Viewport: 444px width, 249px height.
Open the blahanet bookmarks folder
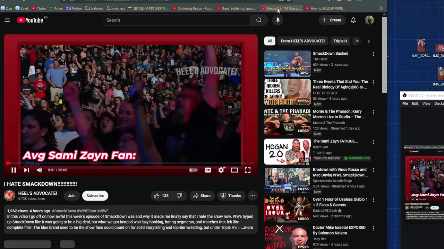click(95, 8)
